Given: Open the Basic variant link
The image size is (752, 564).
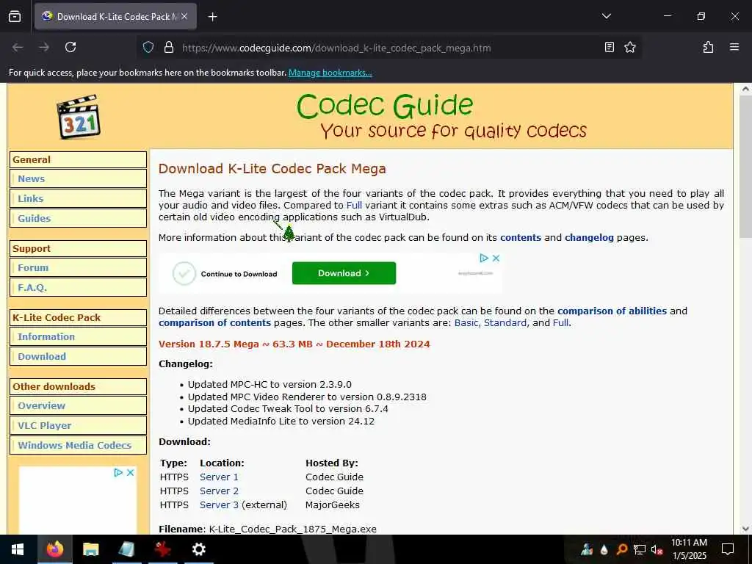Looking at the screenshot, I should click(x=466, y=323).
